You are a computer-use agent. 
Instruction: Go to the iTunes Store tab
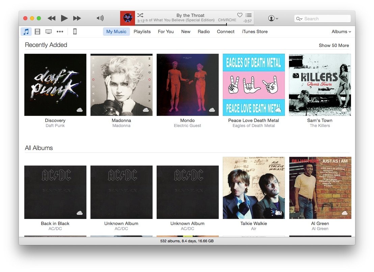pyautogui.click(x=255, y=31)
